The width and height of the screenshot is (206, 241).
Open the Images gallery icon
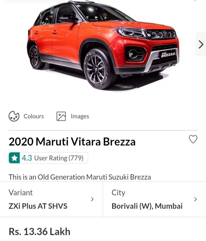[61, 116]
